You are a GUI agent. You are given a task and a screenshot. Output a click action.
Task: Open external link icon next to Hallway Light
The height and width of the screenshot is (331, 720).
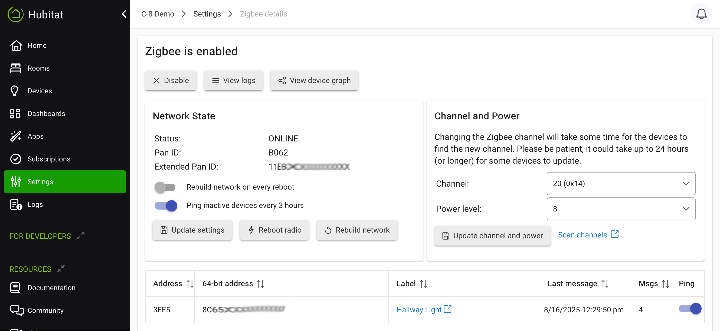point(447,309)
